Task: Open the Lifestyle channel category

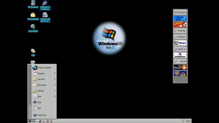Action: (x=180, y=37)
